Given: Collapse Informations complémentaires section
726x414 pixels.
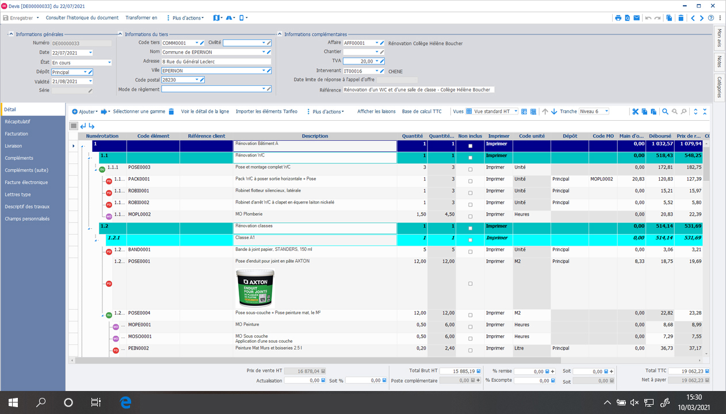Looking at the screenshot, I should (x=280, y=34).
